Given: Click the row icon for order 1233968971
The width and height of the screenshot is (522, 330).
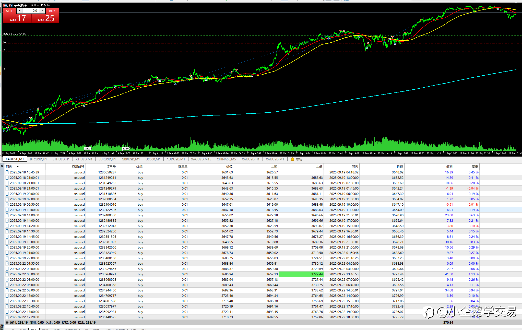Looking at the screenshot, I should pos(7,274).
